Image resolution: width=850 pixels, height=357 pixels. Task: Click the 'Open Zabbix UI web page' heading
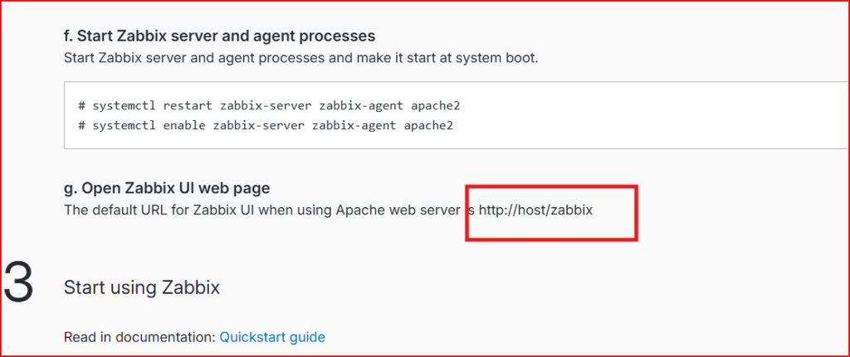167,189
